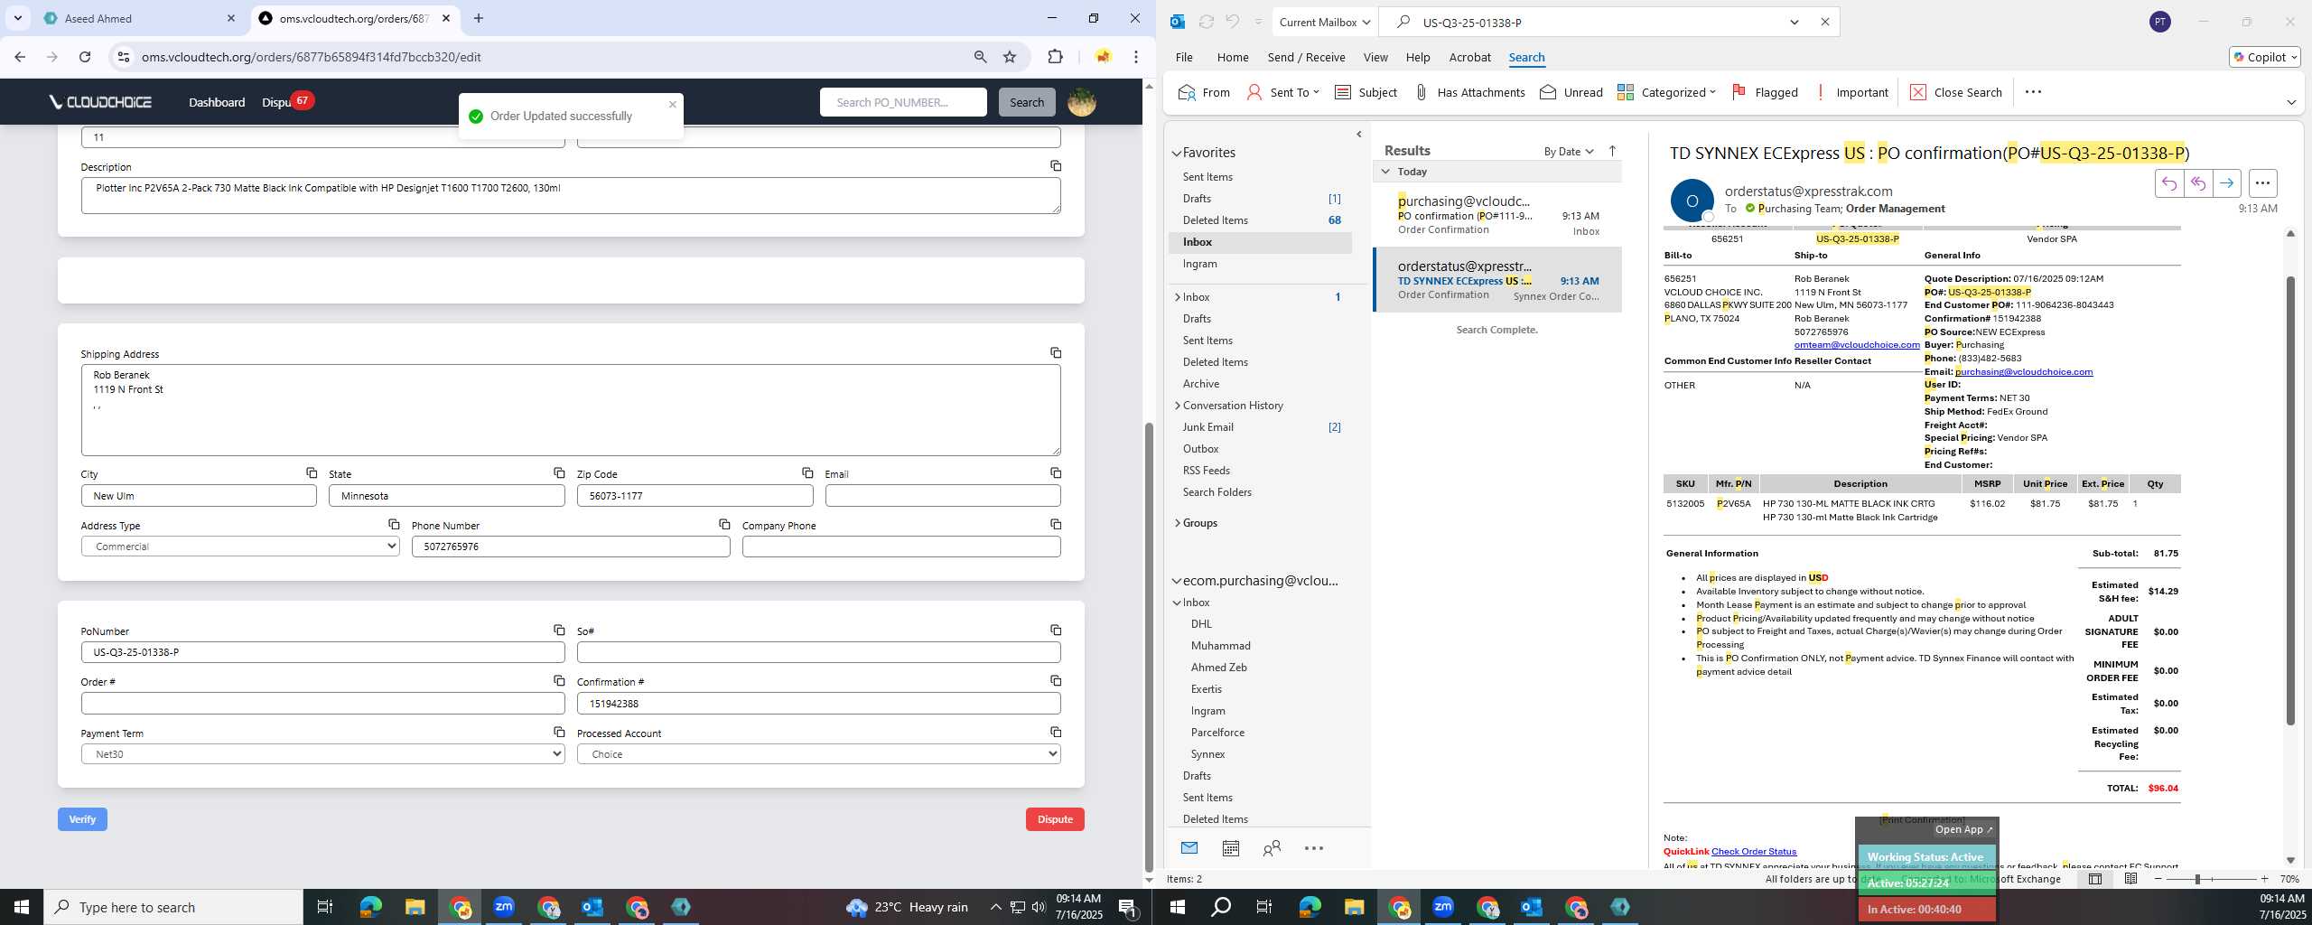The image size is (2312, 925).
Task: Open the Acrobat ribbon tab
Action: tap(1469, 57)
